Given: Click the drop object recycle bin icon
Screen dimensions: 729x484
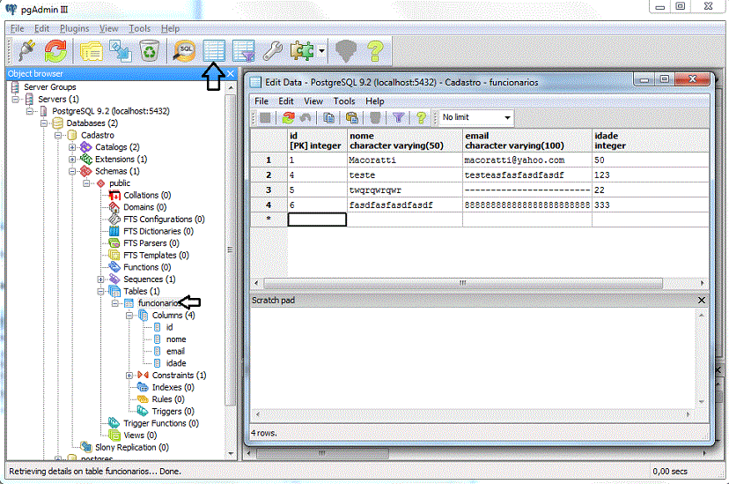Looking at the screenshot, I should click(150, 51).
